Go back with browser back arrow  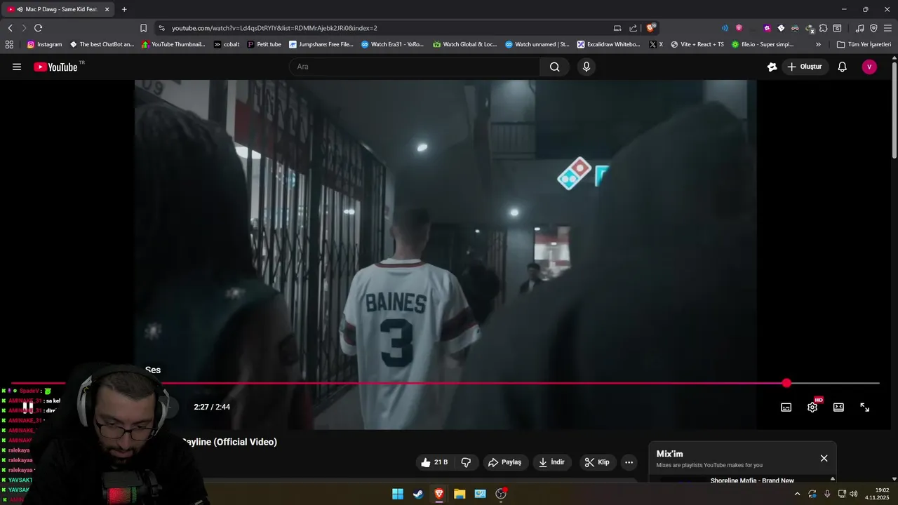[10, 28]
